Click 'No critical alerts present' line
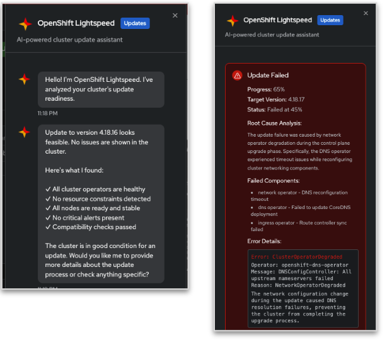This screenshot has width=387, height=345. coord(85,218)
